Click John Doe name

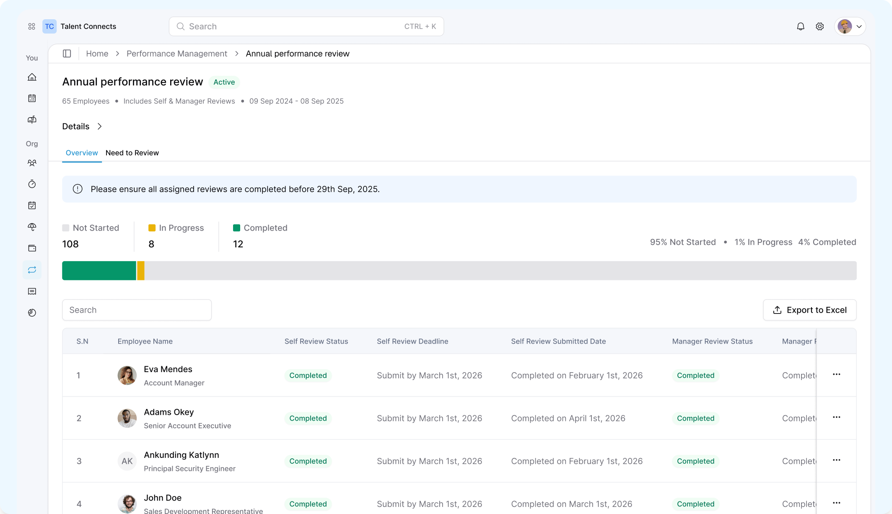pyautogui.click(x=163, y=498)
